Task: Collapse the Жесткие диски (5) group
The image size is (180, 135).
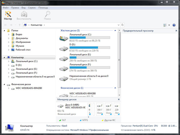Action: point(115,31)
